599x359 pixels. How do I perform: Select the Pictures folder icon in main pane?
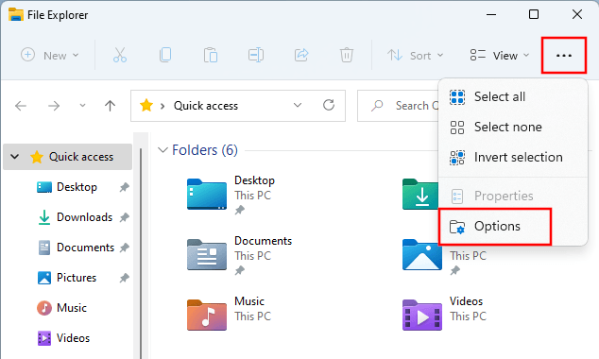pyautogui.click(x=422, y=255)
